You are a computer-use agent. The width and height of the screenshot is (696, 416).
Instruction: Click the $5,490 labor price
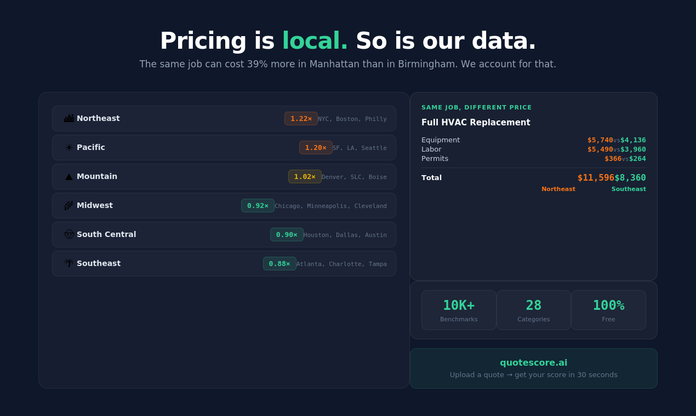tap(600, 149)
